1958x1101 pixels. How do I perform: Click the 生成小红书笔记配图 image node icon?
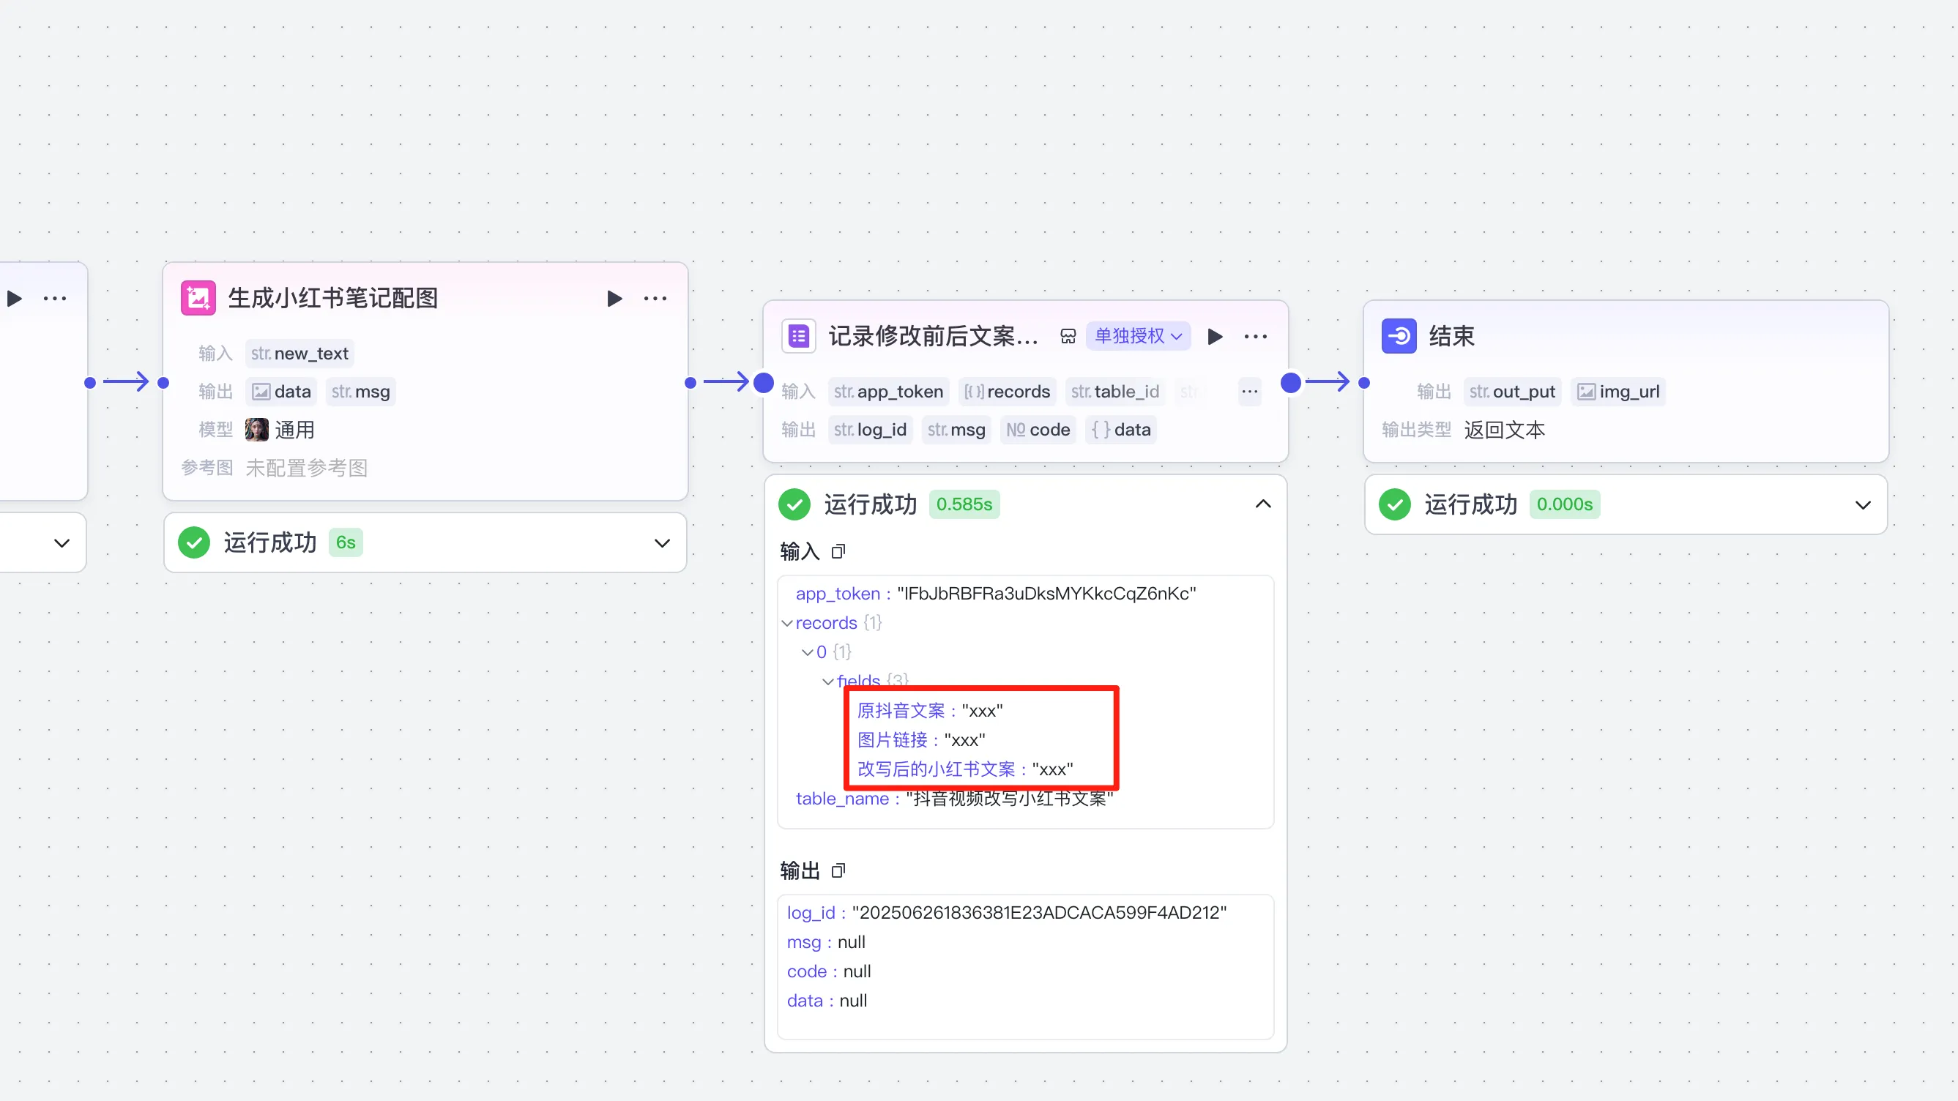[198, 298]
